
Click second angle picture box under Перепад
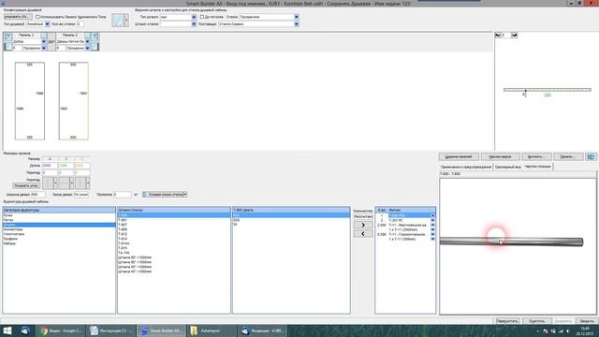pyautogui.click(x=66, y=183)
